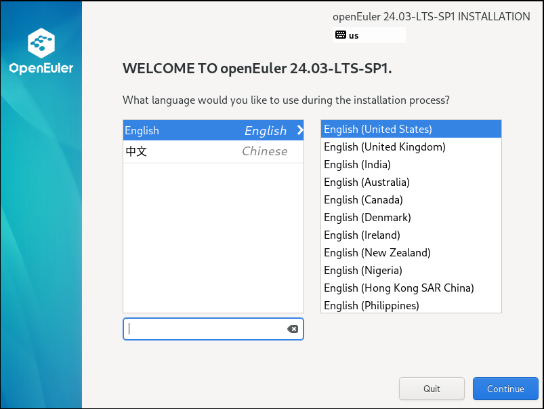Choose English (United Kingdom) locale
This screenshot has height=409, width=544.
[411, 147]
